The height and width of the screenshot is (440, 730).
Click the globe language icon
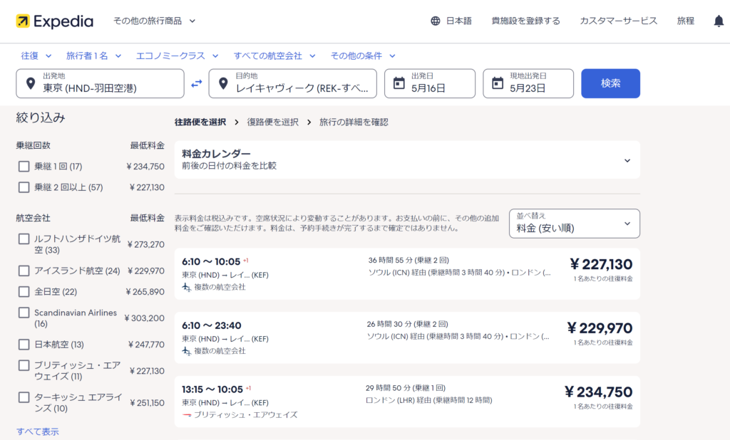tap(436, 21)
